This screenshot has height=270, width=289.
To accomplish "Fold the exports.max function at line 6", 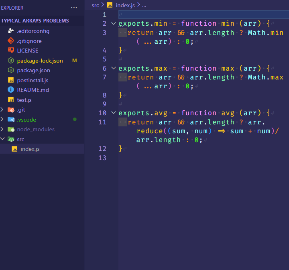I will click(x=114, y=68).
